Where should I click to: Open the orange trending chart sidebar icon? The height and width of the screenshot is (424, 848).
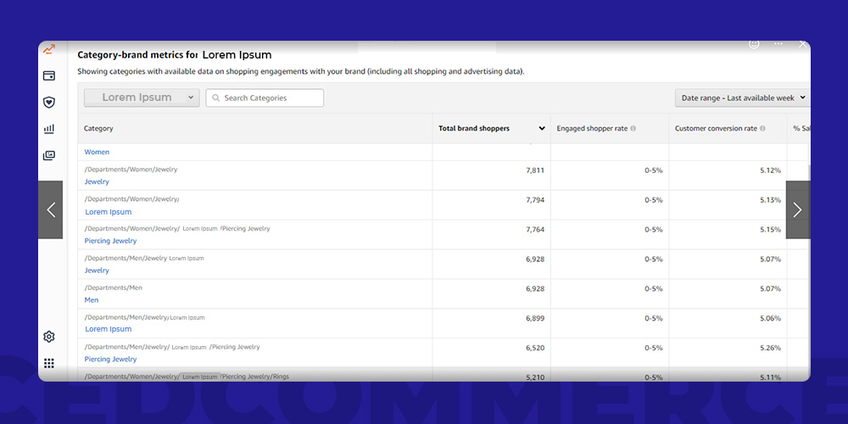coord(49,49)
